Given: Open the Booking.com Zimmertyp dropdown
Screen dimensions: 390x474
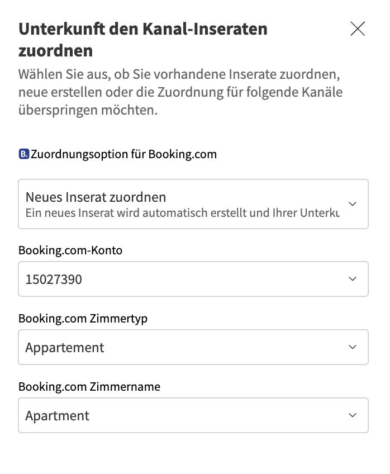Looking at the screenshot, I should [x=184, y=347].
